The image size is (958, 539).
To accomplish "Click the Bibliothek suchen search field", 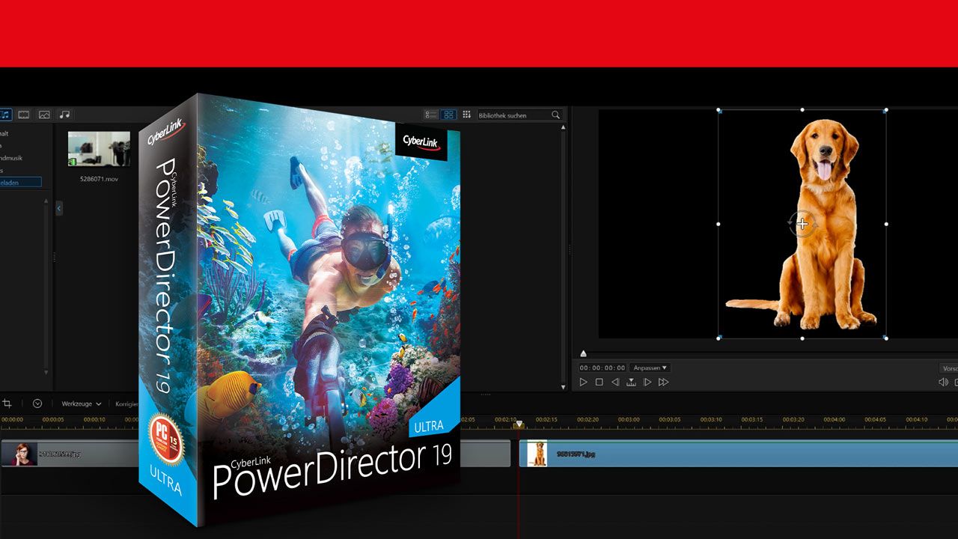I will pos(513,115).
